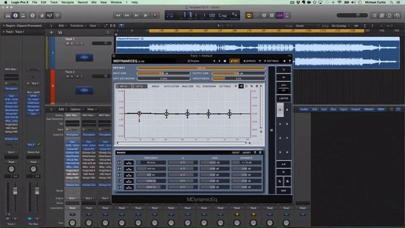This screenshot has width=405, height=228.
Task: Rewind the transport
Action: tap(118, 15)
